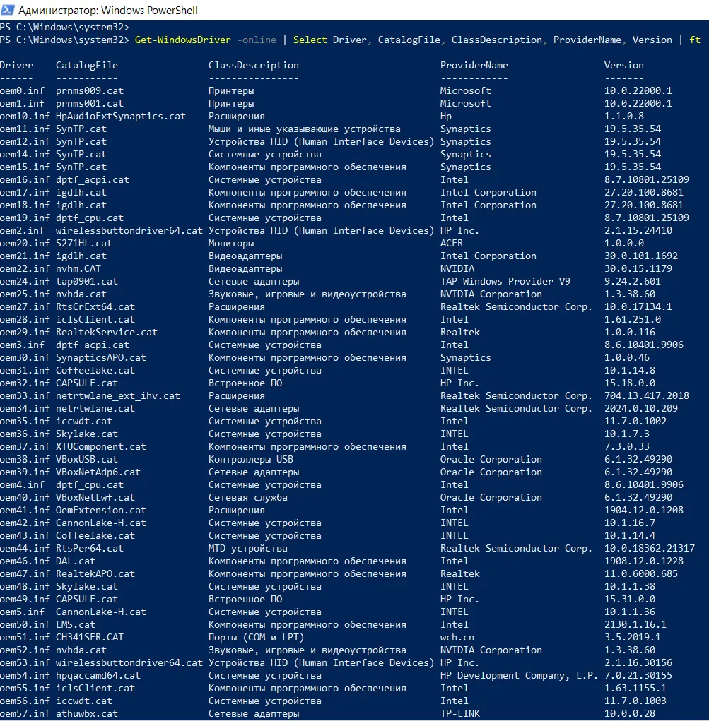The image size is (709, 721).
Task: Click 'athuwbx.cat' catalog file
Action: tap(86, 714)
